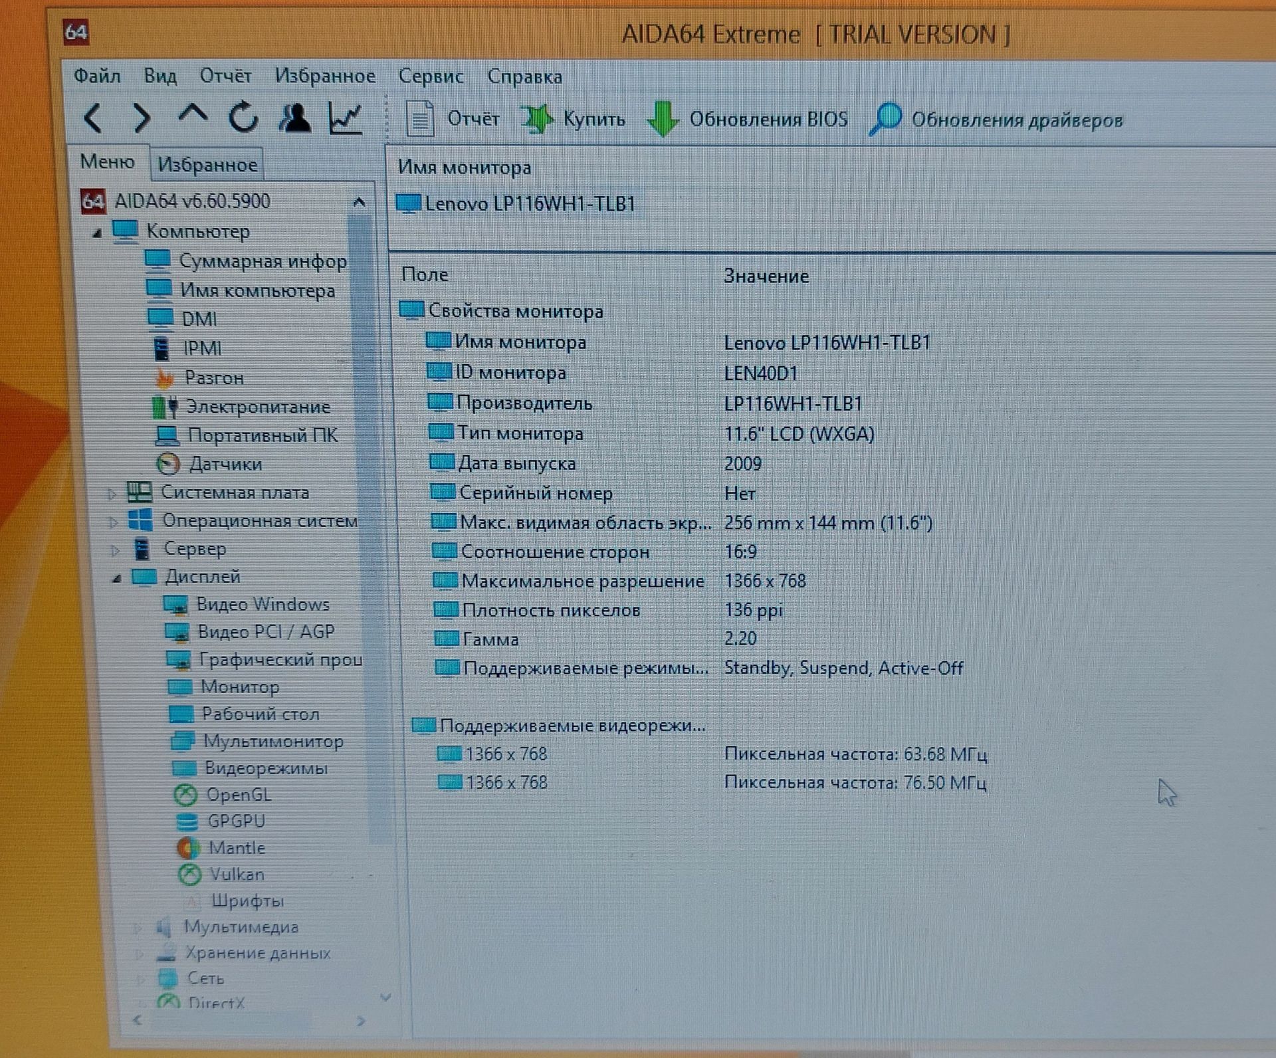The height and width of the screenshot is (1058, 1276).
Task: Click the tree scrollbar up arrow
Action: click(x=360, y=201)
